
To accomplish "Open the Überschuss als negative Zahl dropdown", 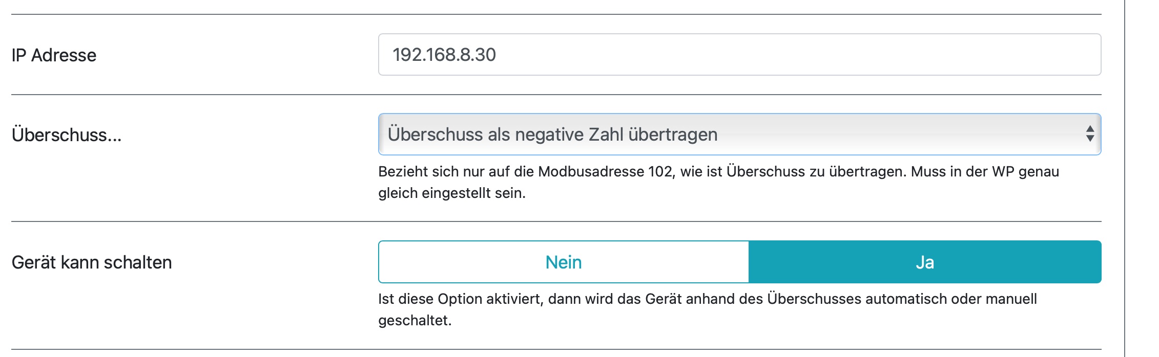I will [740, 134].
